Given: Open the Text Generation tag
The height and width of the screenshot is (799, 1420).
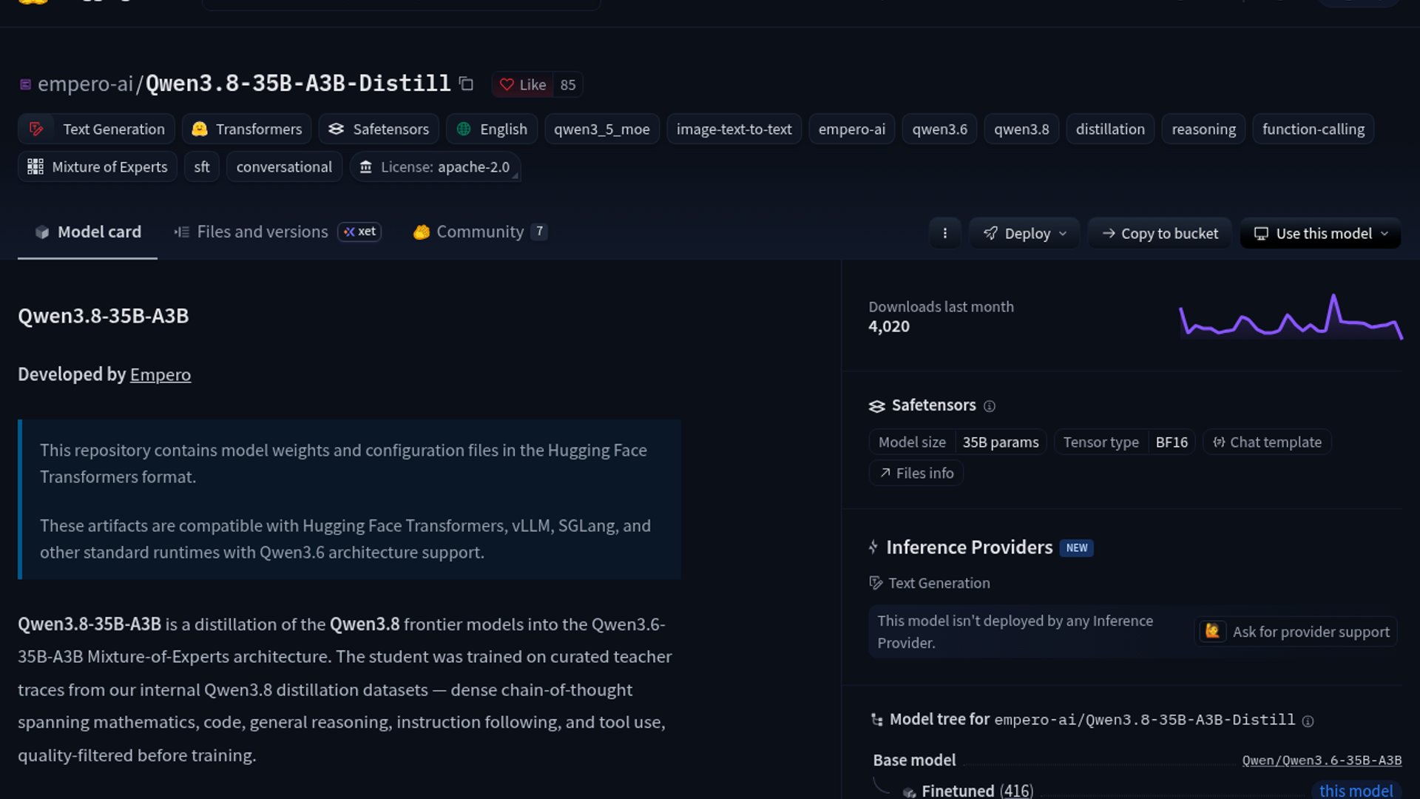Looking at the screenshot, I should coord(97,129).
